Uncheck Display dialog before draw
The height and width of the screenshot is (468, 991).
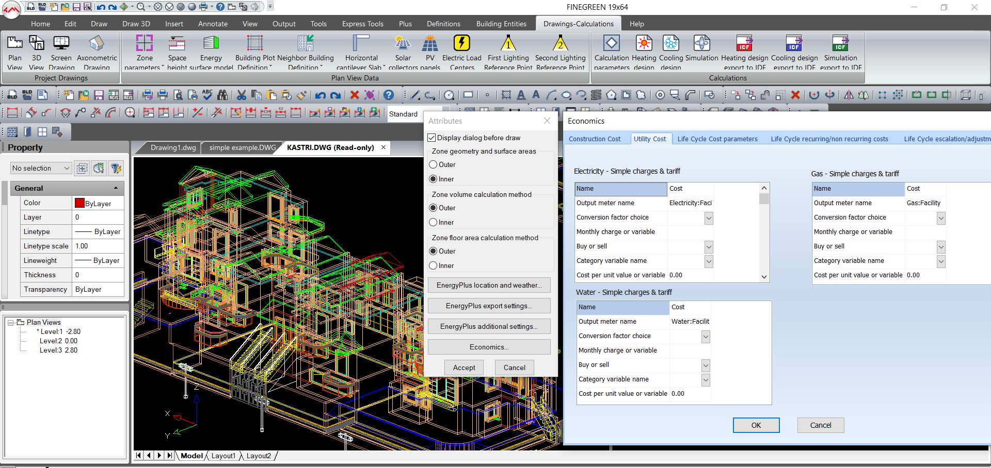[x=432, y=138]
